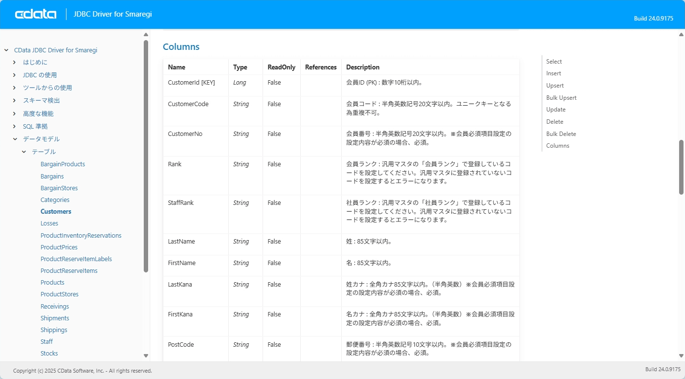685x379 pixels.
Task: Jump to the Bulk Upsert section
Action: click(561, 98)
